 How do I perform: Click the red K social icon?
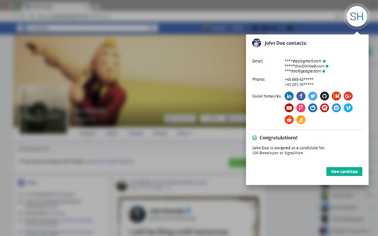pos(337,96)
